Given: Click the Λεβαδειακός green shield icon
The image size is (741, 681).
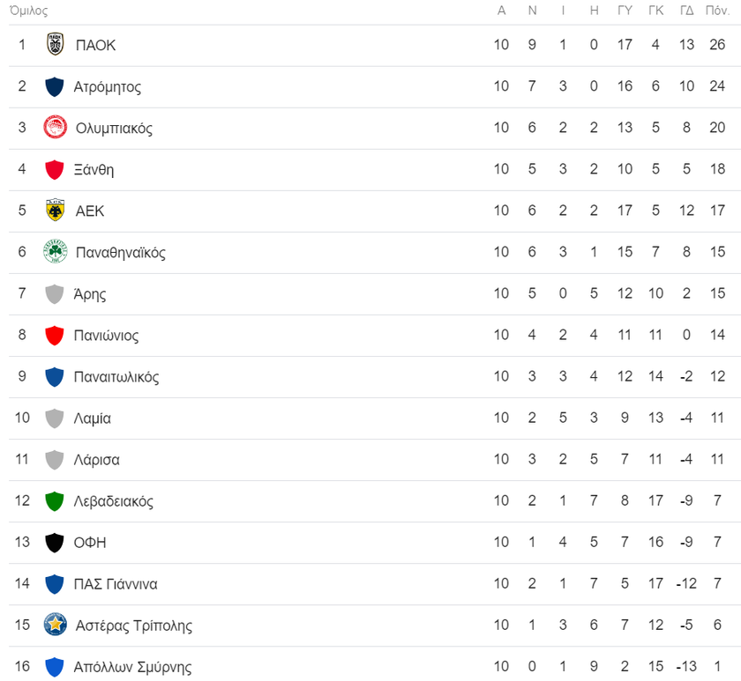Looking at the screenshot, I should pyautogui.click(x=55, y=501).
